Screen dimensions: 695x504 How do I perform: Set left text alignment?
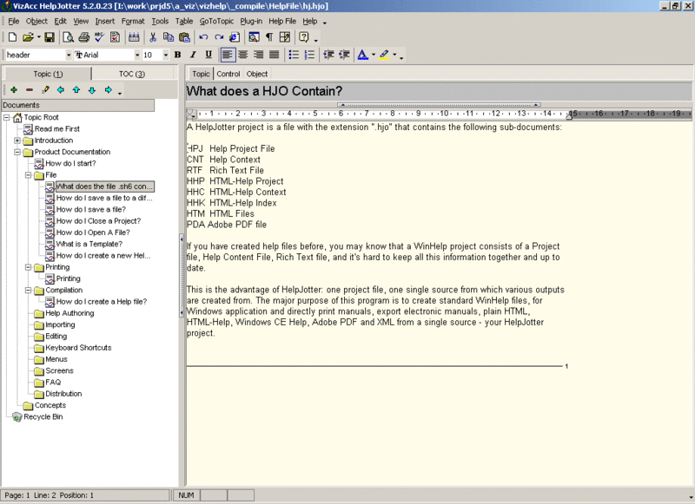228,55
